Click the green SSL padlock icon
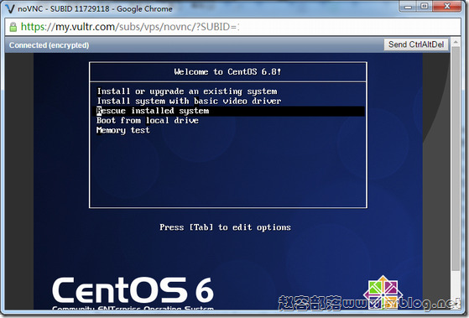The image size is (469, 318). coord(13,27)
